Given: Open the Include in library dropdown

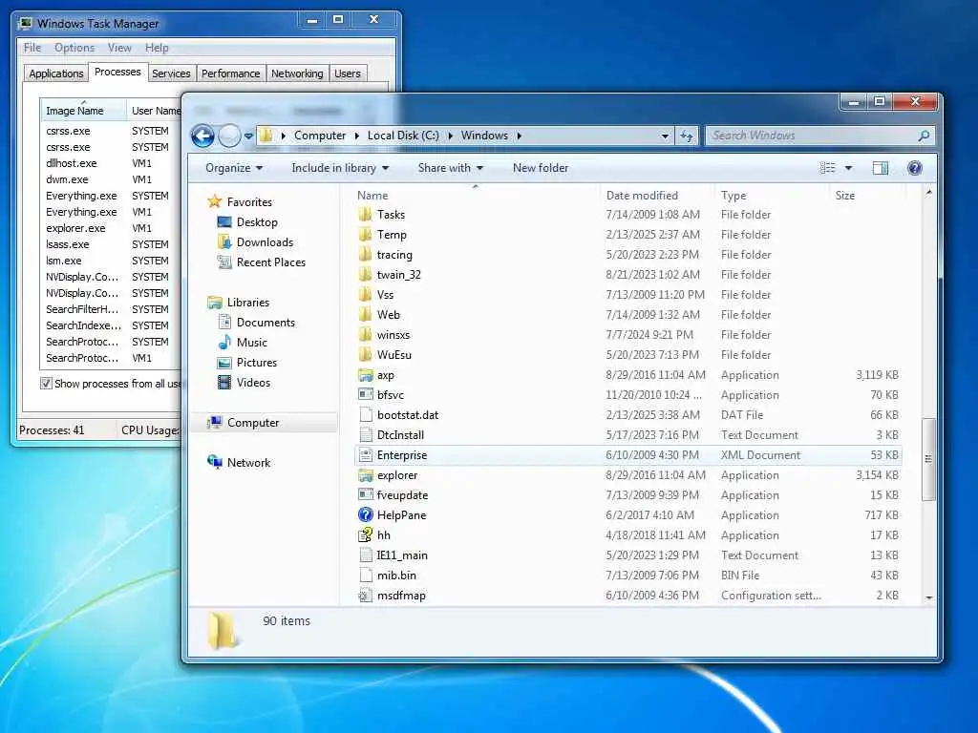Looking at the screenshot, I should click(x=340, y=168).
